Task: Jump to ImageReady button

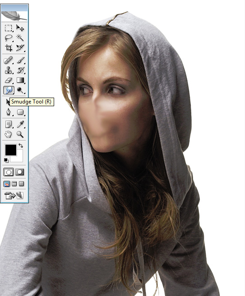Action: coord(14,196)
